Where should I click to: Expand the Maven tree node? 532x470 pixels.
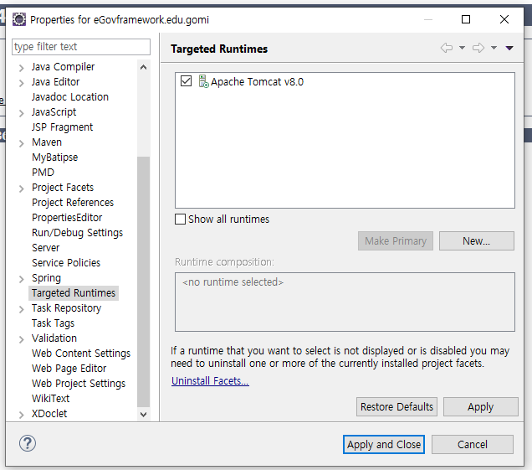pos(22,143)
